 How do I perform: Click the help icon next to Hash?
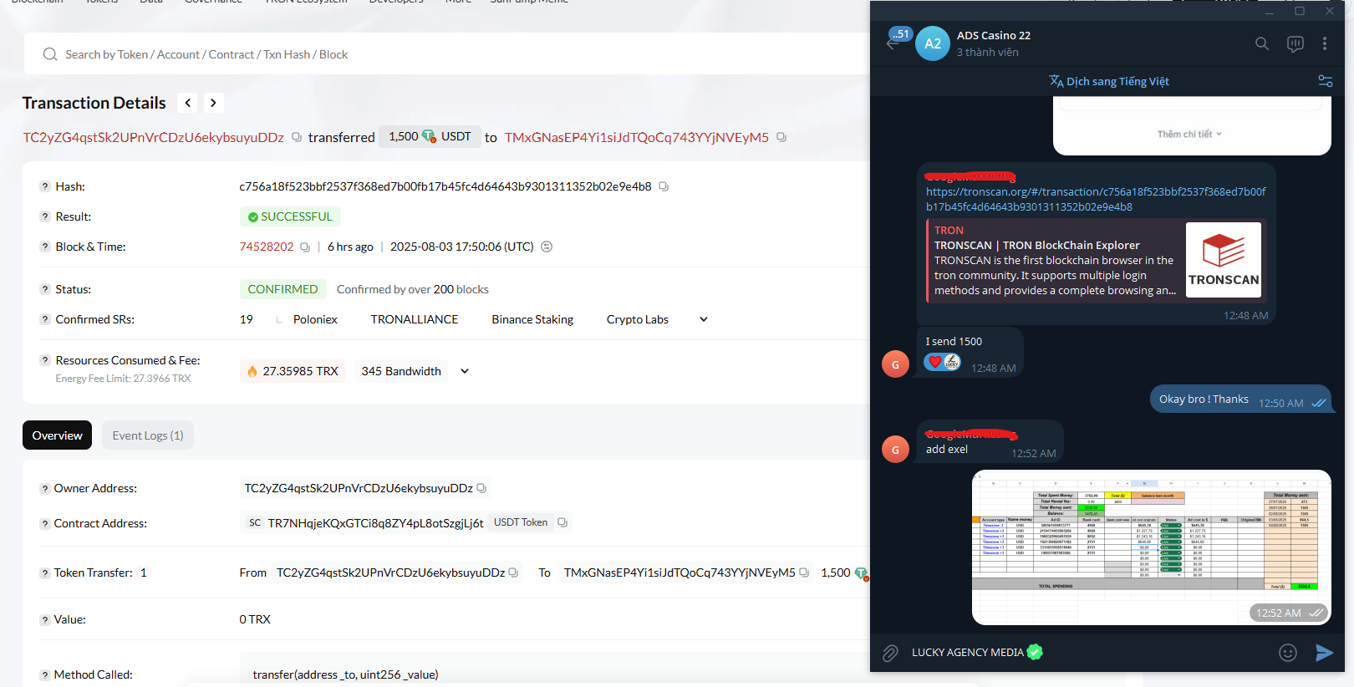coord(45,186)
